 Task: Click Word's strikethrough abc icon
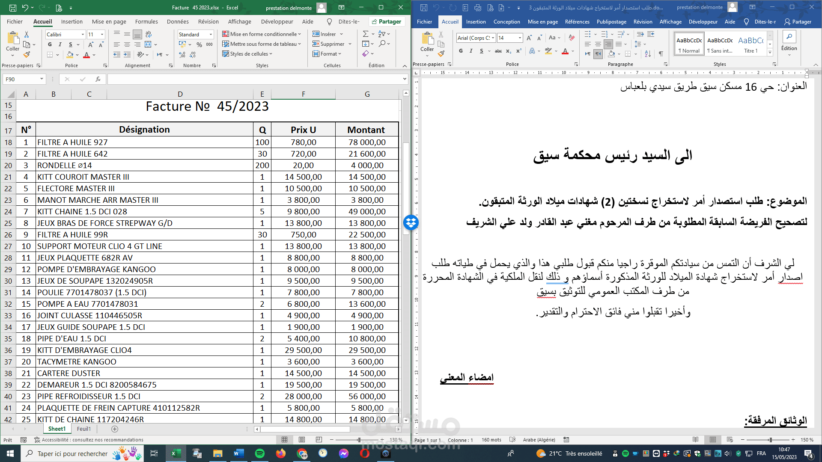498,51
